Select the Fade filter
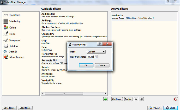 tap(54, 48)
